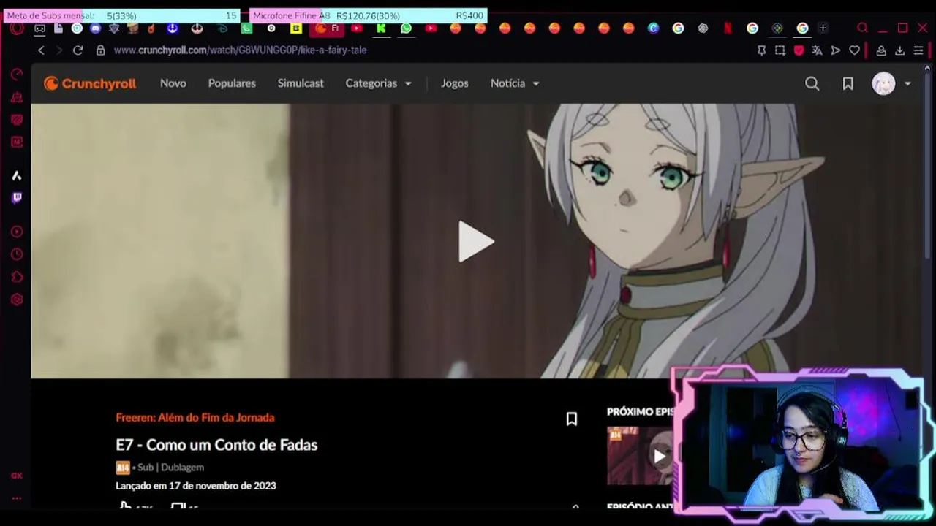The image size is (936, 526).
Task: Search open tabs with magnifier icon
Action: (862, 28)
